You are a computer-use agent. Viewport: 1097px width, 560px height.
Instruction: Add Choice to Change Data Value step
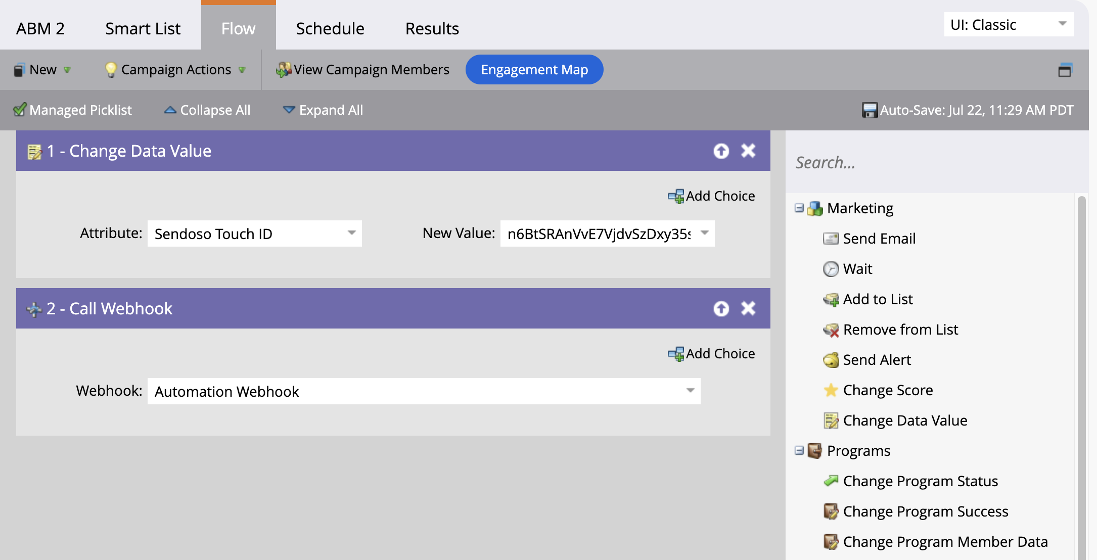point(711,196)
